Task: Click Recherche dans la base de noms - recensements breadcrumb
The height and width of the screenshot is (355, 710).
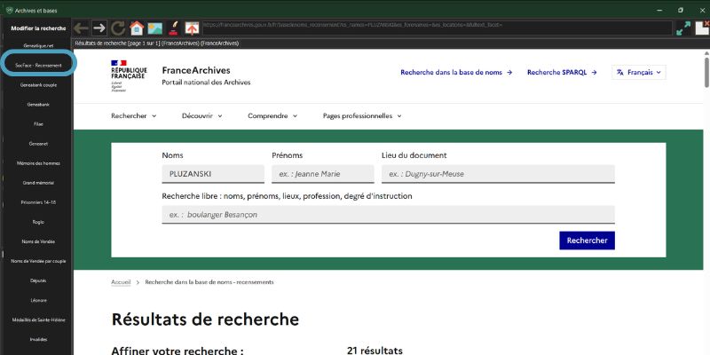Action: 209,282
